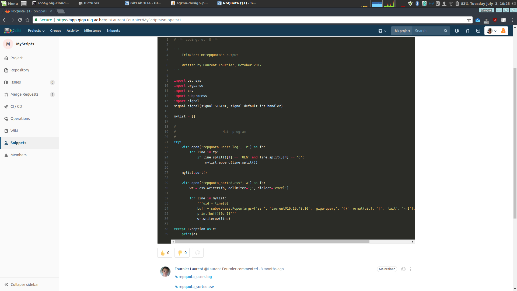This screenshot has height=291, width=517.
Task: Add a thumbs down reaction
Action: coord(182,253)
